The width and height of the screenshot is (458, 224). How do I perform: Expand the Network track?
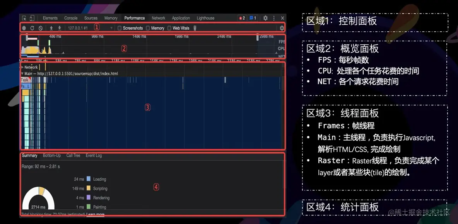point(22,66)
